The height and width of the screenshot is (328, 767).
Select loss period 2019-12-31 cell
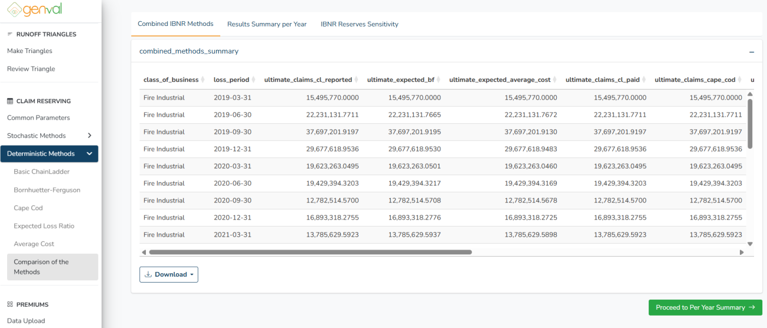coord(233,149)
